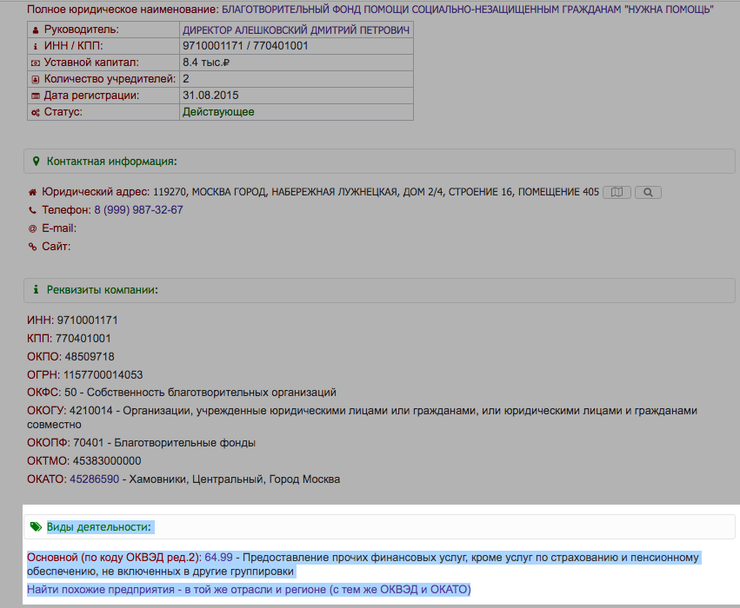Click the registration date 31.08.2015
740x608 pixels.
(210, 96)
